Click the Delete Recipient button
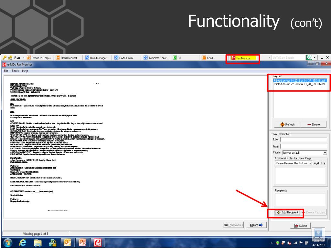The image size is (331, 248). [x=314, y=212]
